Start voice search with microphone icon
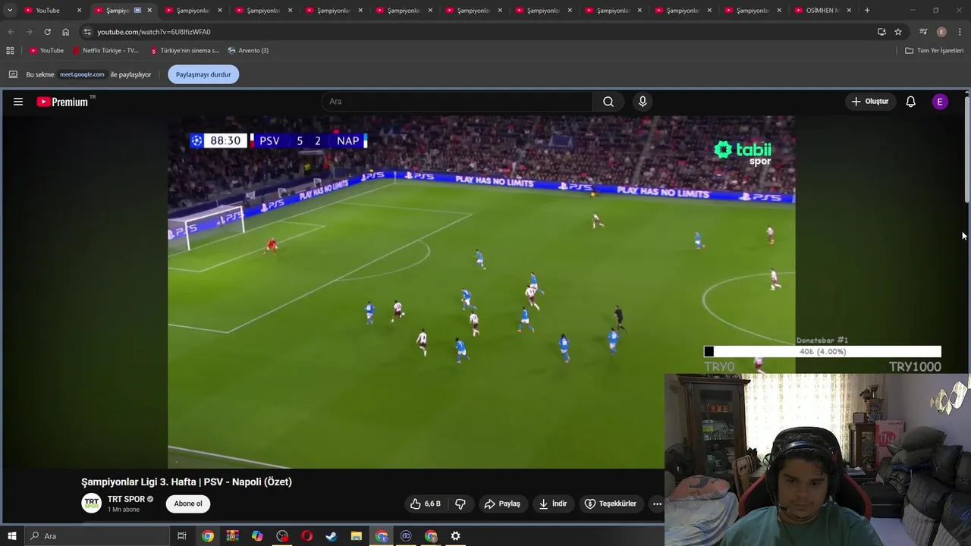 [x=643, y=102]
